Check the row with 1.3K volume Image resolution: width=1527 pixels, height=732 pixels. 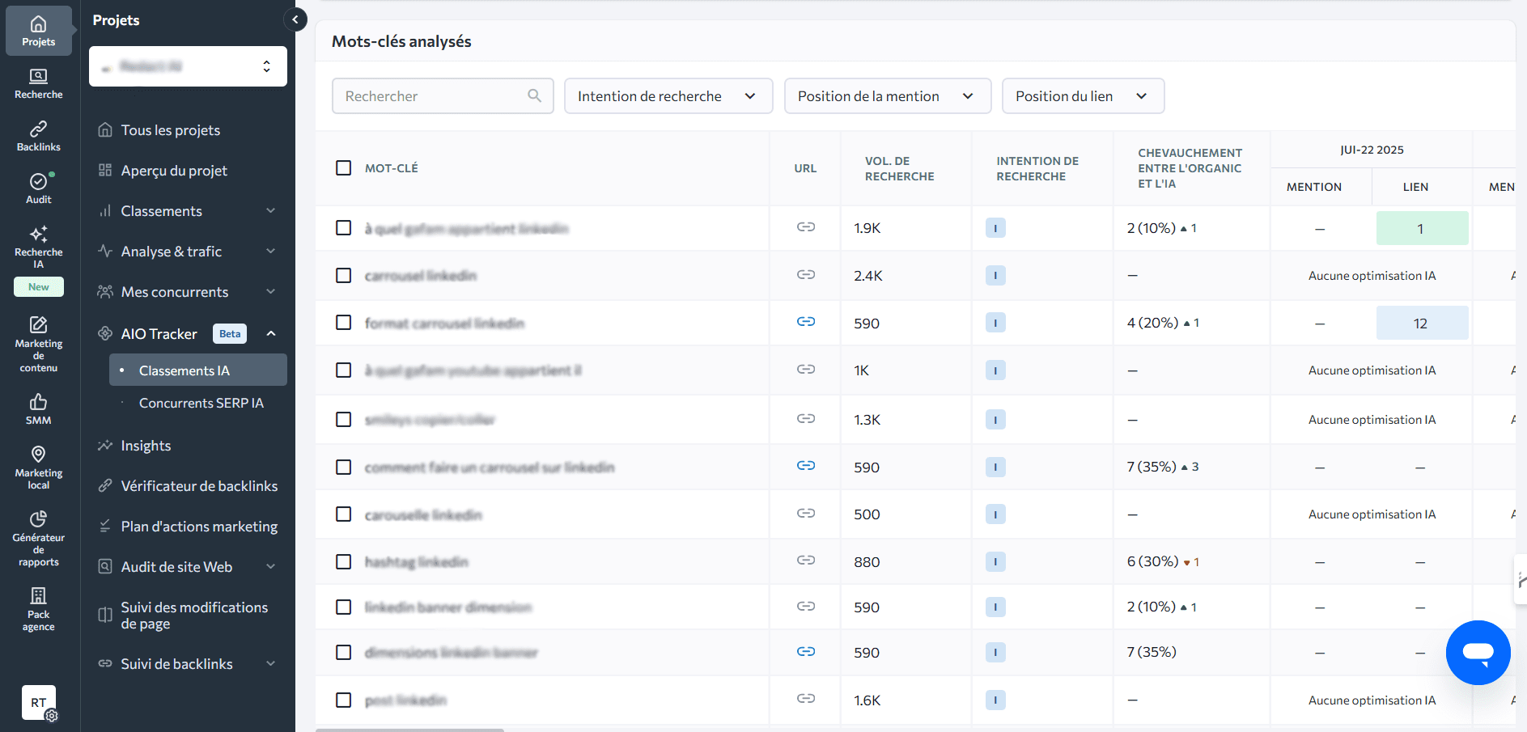coord(343,420)
